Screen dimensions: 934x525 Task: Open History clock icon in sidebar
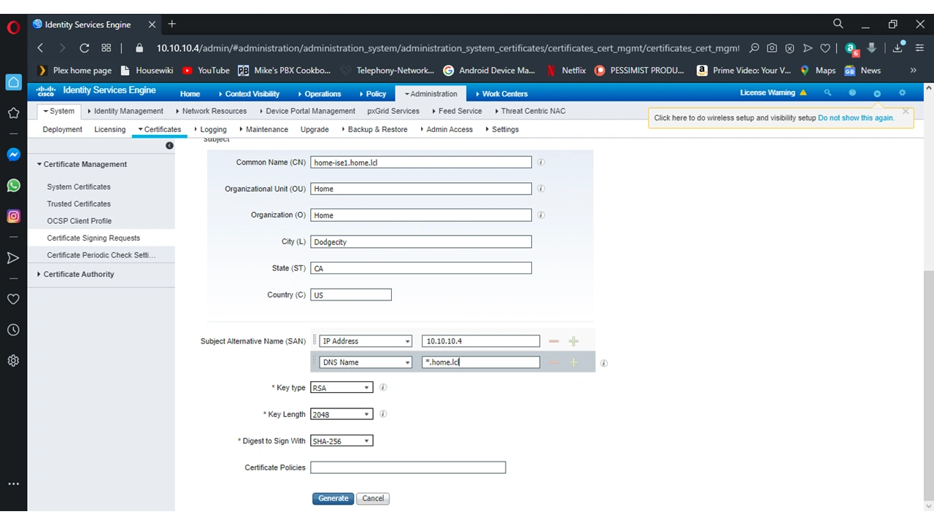(x=13, y=330)
